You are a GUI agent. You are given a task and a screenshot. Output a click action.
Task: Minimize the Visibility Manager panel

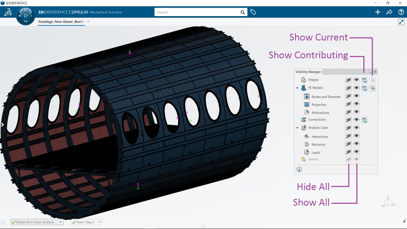pyautogui.click(x=371, y=72)
